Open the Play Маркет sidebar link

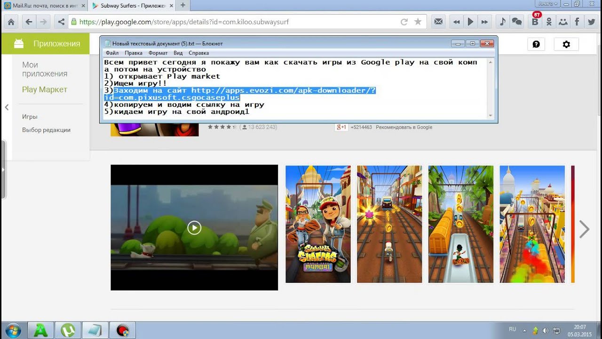[x=45, y=89]
